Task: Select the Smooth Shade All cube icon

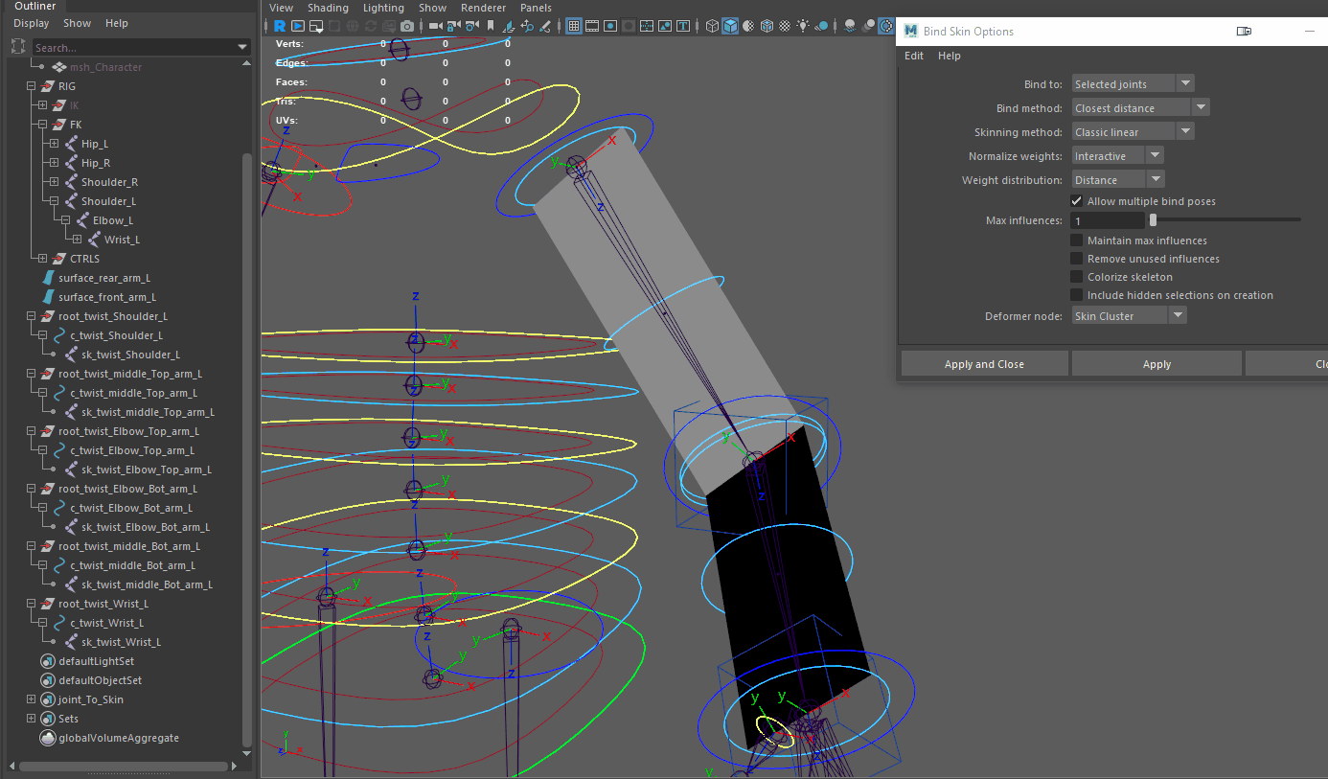Action: (730, 26)
